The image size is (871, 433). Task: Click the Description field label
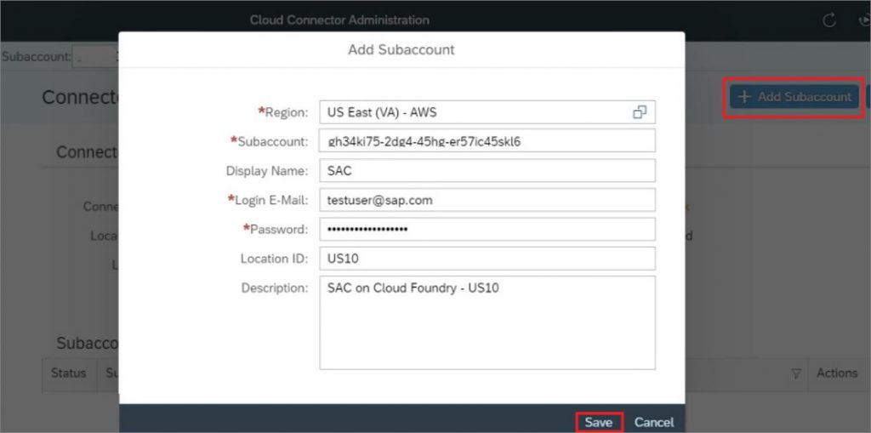(275, 288)
